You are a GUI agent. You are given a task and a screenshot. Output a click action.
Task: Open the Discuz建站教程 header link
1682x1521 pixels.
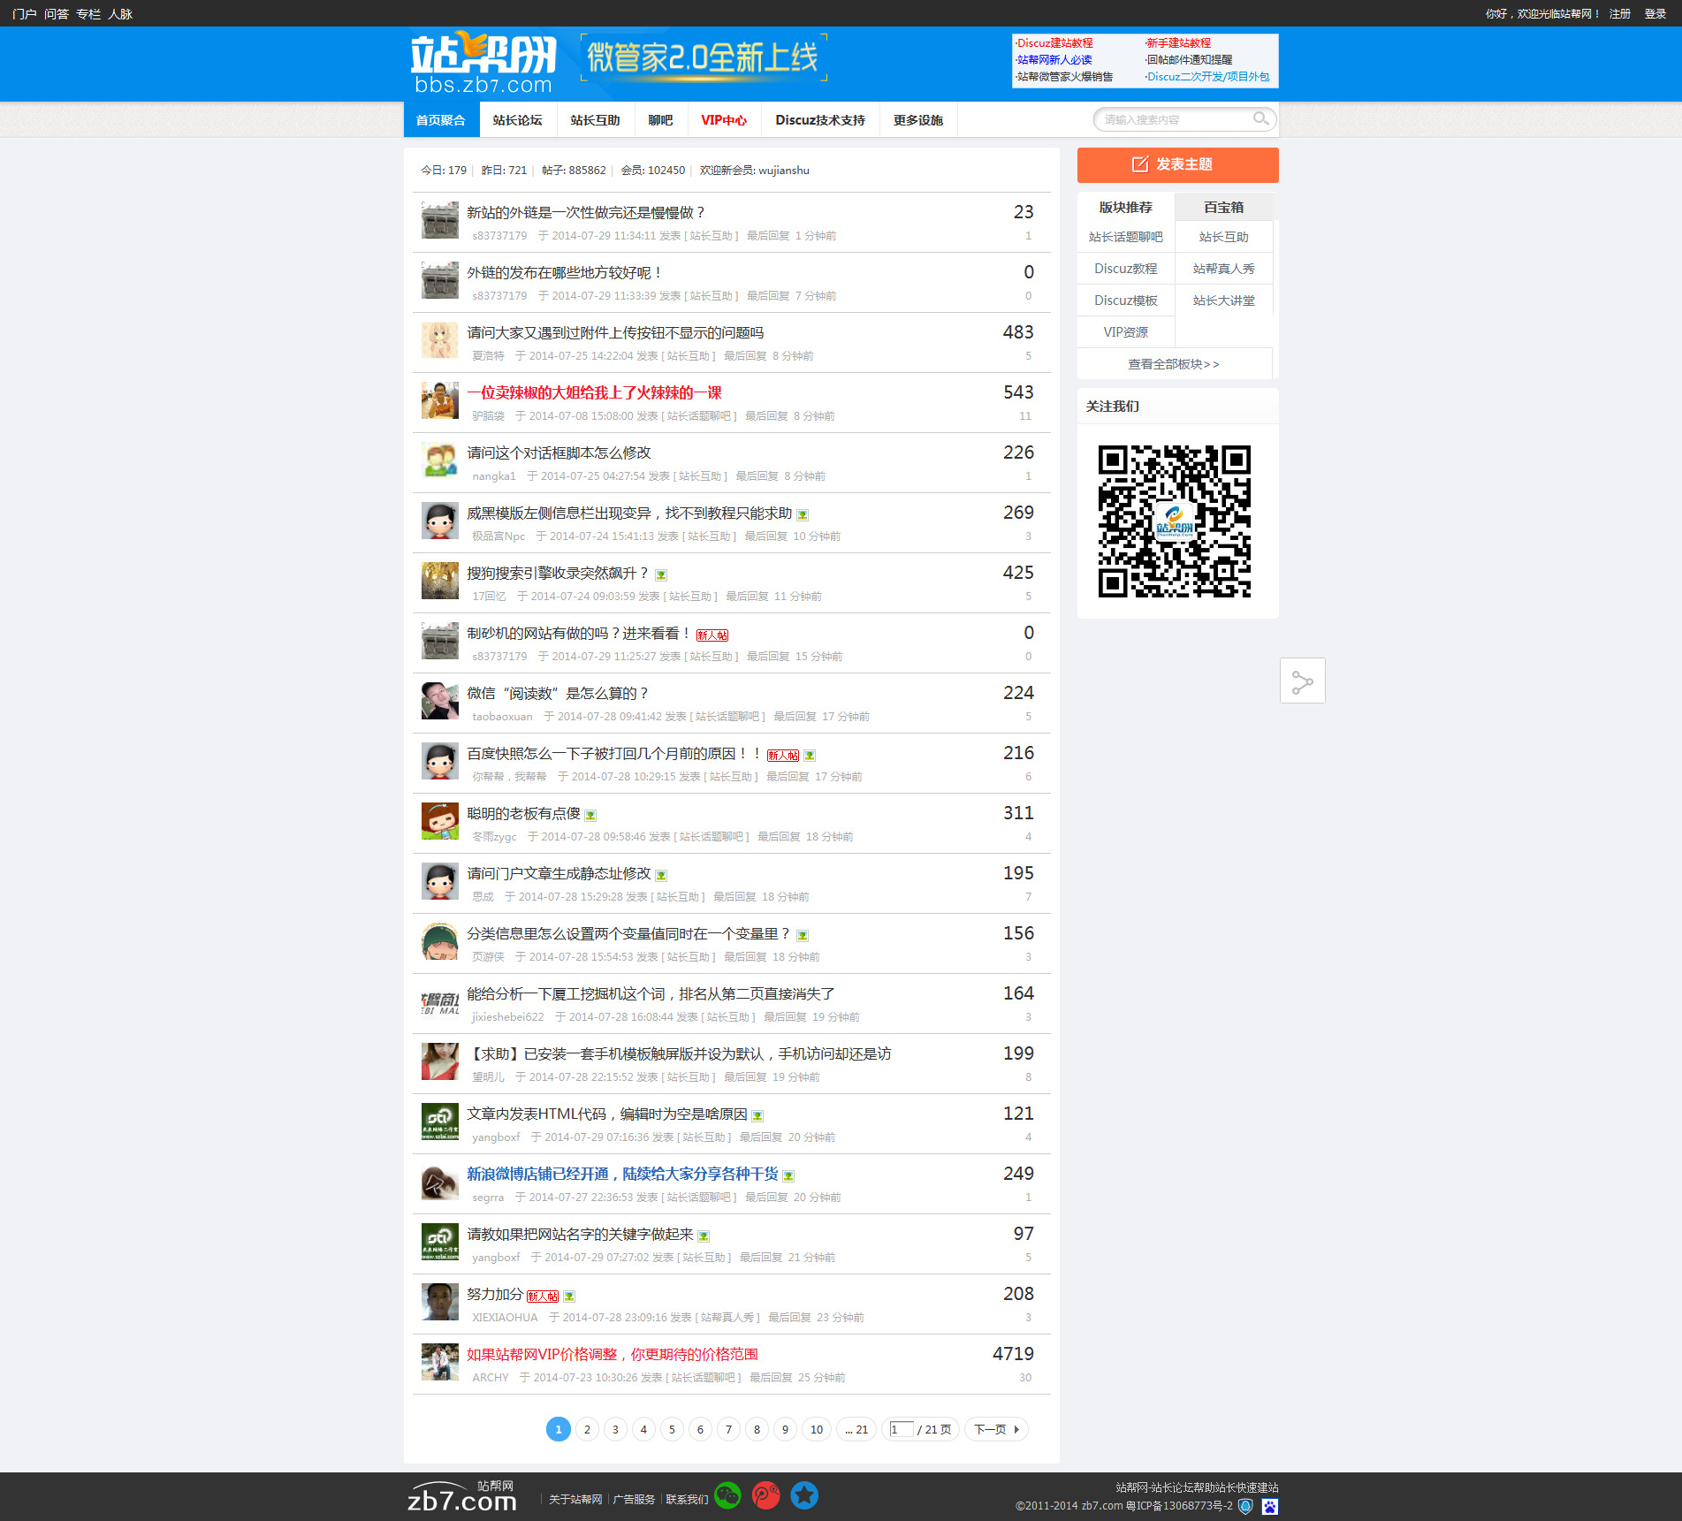tap(1054, 42)
